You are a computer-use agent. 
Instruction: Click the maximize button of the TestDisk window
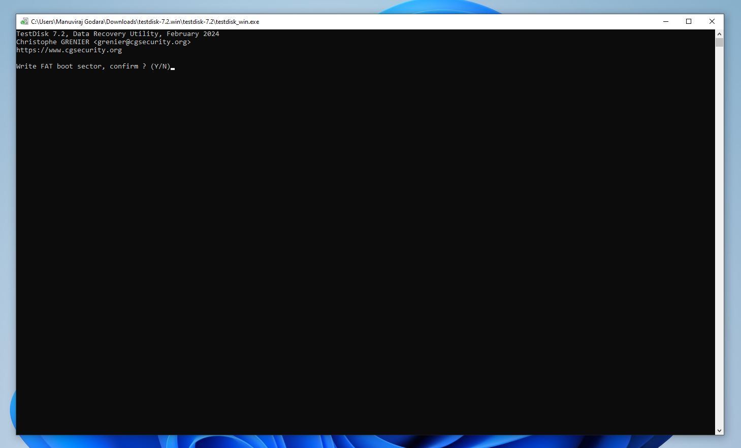click(x=689, y=21)
